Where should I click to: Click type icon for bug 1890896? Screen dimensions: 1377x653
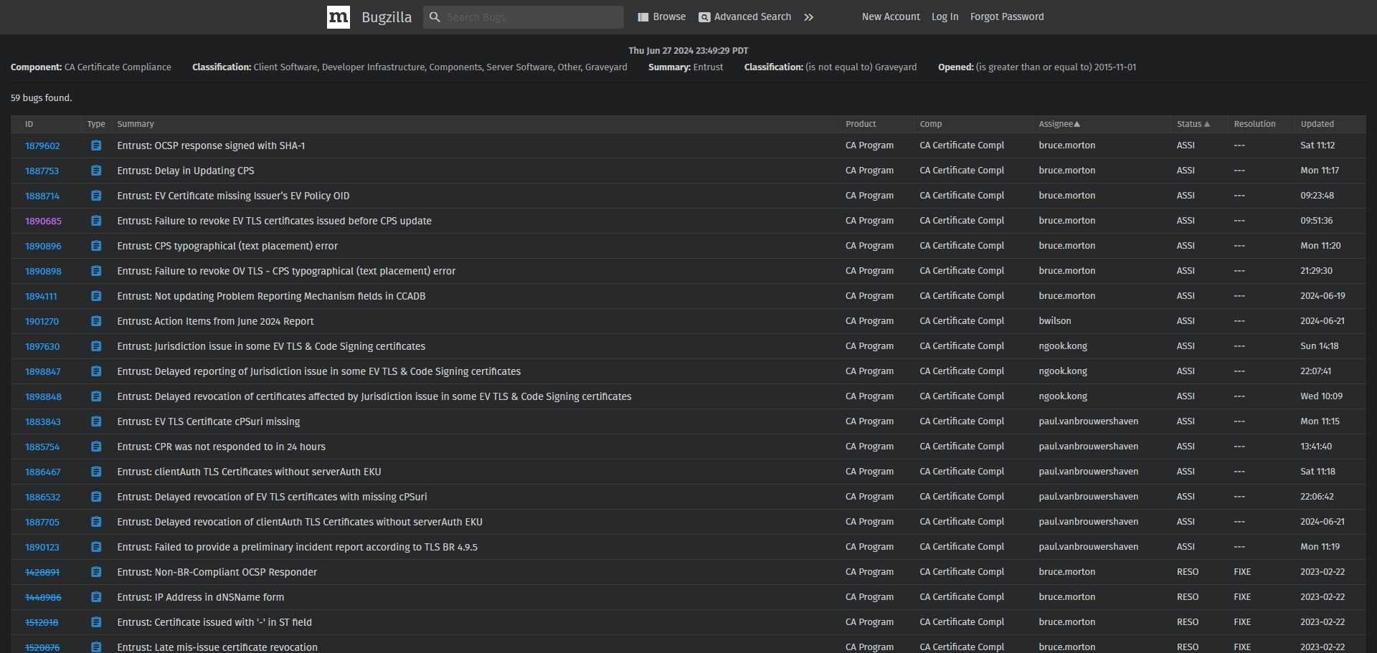coord(96,246)
